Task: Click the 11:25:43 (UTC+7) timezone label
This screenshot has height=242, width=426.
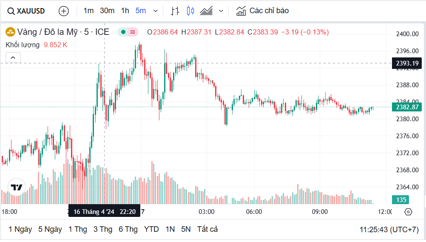Action: pyautogui.click(x=389, y=229)
